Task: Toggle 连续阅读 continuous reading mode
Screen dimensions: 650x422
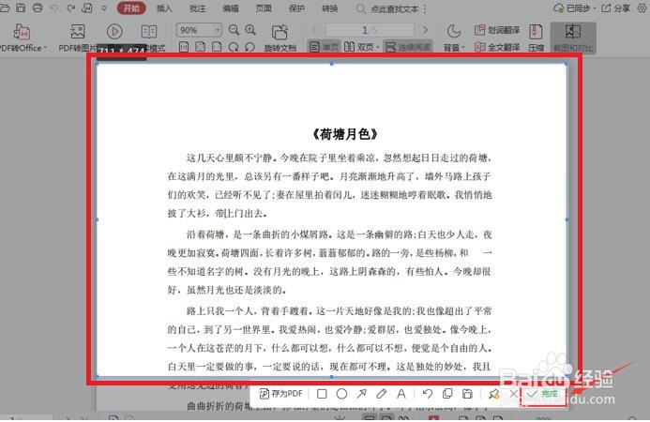Action: 408,47
